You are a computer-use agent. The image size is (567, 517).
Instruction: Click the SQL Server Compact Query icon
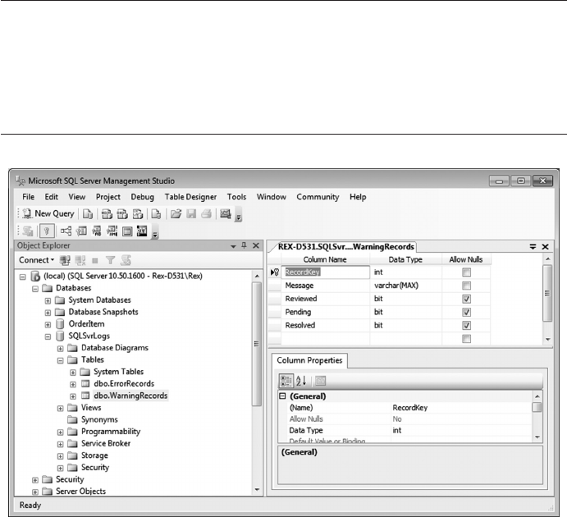click(x=156, y=214)
